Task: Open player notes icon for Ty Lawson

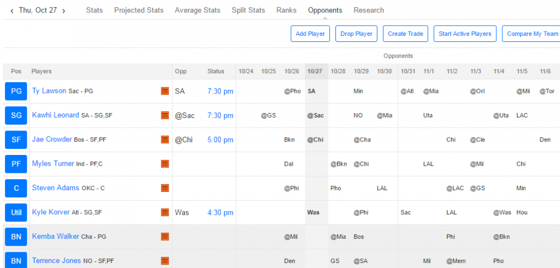Action: (x=165, y=91)
